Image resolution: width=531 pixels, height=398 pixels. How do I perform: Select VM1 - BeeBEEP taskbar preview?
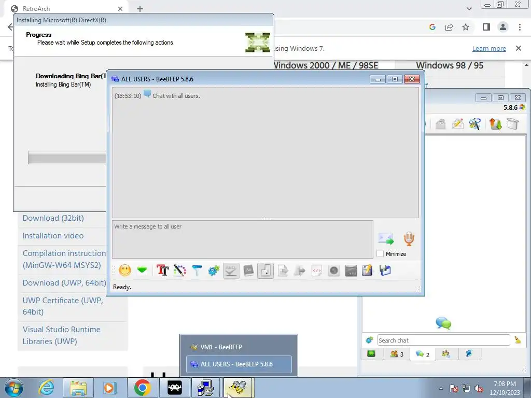point(239,347)
